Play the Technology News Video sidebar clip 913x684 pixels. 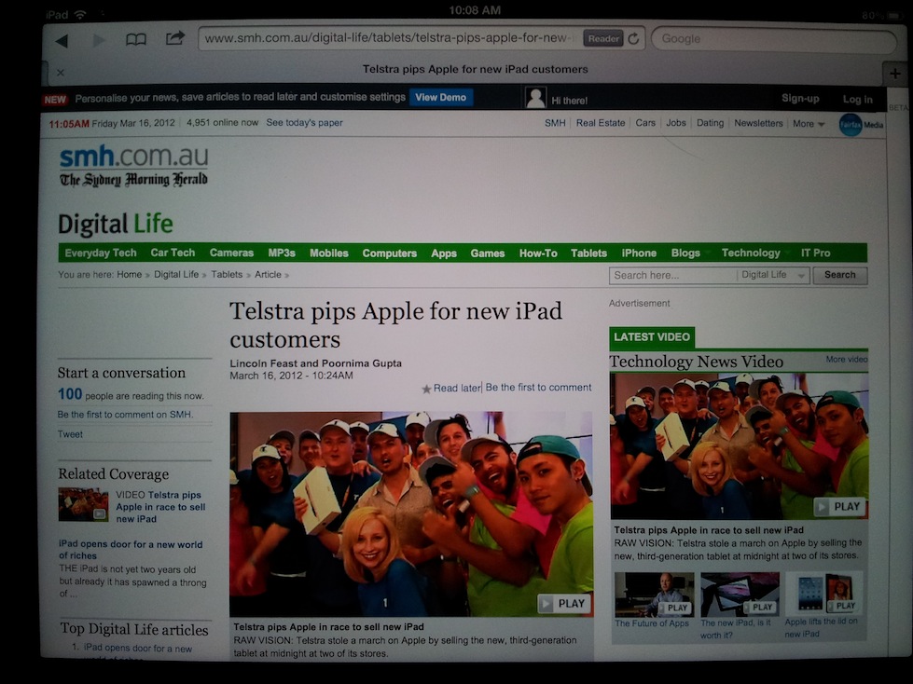click(839, 507)
